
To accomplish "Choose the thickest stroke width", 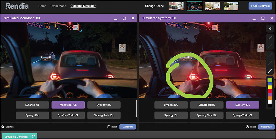I will (270, 71).
